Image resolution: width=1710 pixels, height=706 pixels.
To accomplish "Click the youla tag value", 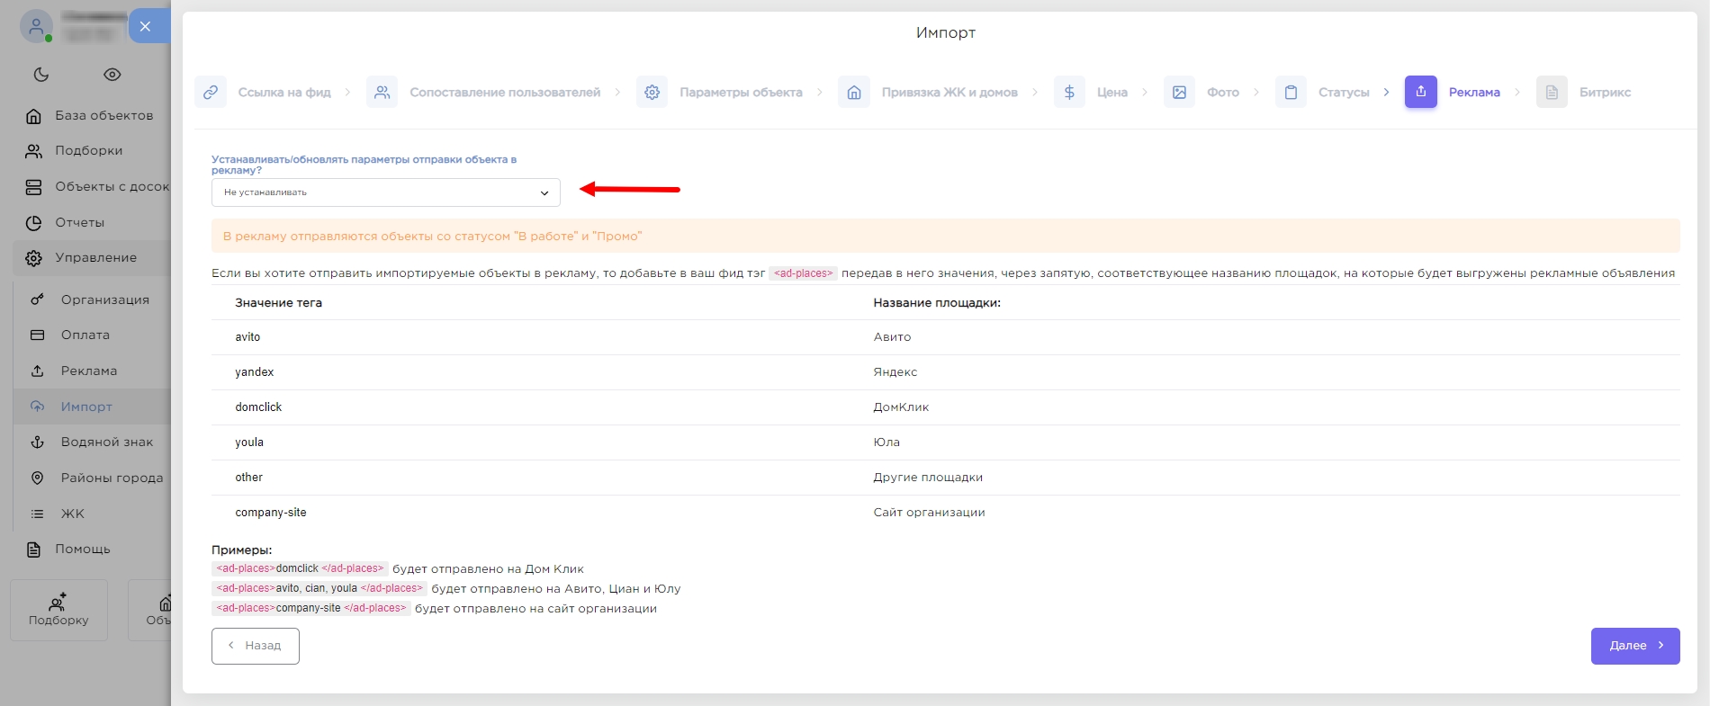I will point(249,442).
